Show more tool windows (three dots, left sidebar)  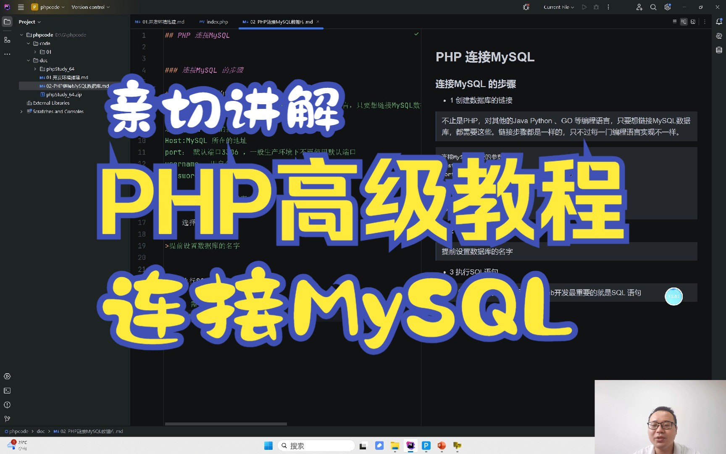coord(7,54)
